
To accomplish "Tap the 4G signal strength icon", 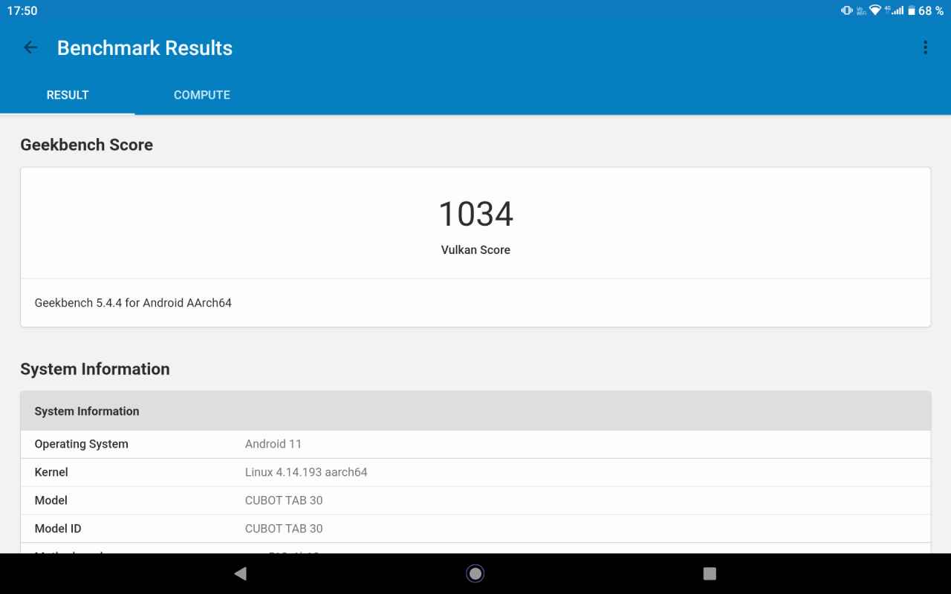I will [894, 10].
